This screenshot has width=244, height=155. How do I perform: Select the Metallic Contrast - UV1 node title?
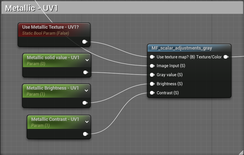55,119
